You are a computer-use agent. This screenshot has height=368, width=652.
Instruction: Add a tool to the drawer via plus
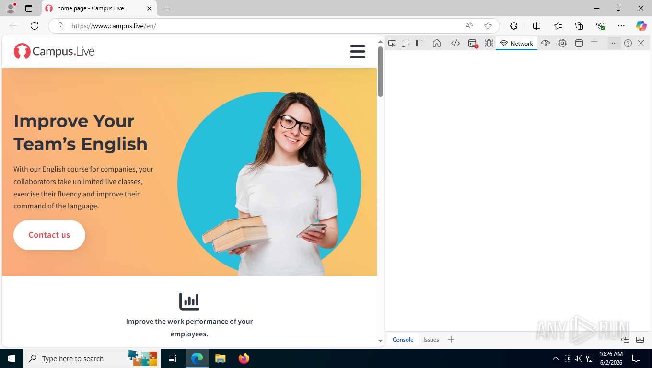[x=451, y=339]
